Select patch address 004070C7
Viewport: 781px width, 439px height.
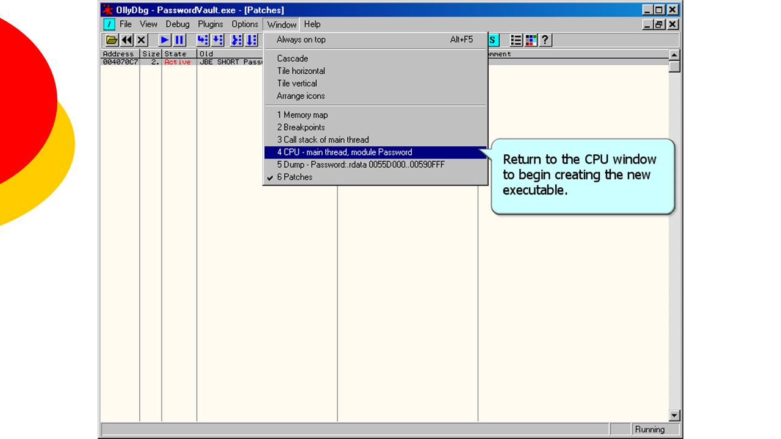[x=120, y=62]
